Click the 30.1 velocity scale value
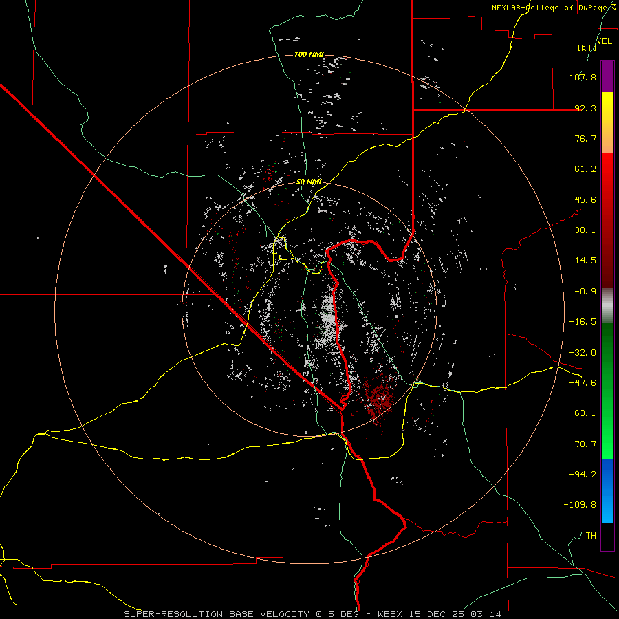 click(x=585, y=230)
